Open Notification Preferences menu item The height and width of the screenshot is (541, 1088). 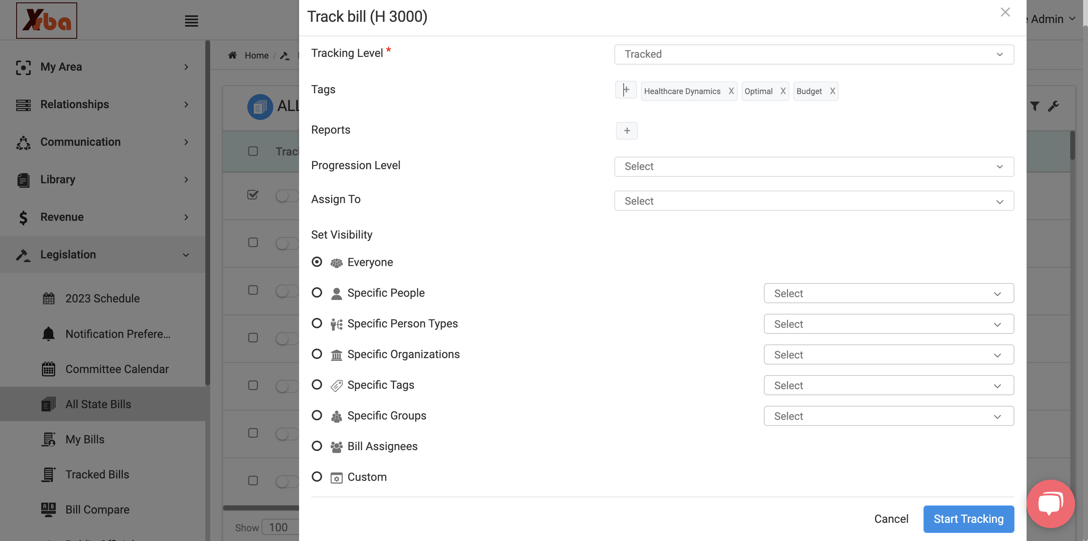[103, 334]
